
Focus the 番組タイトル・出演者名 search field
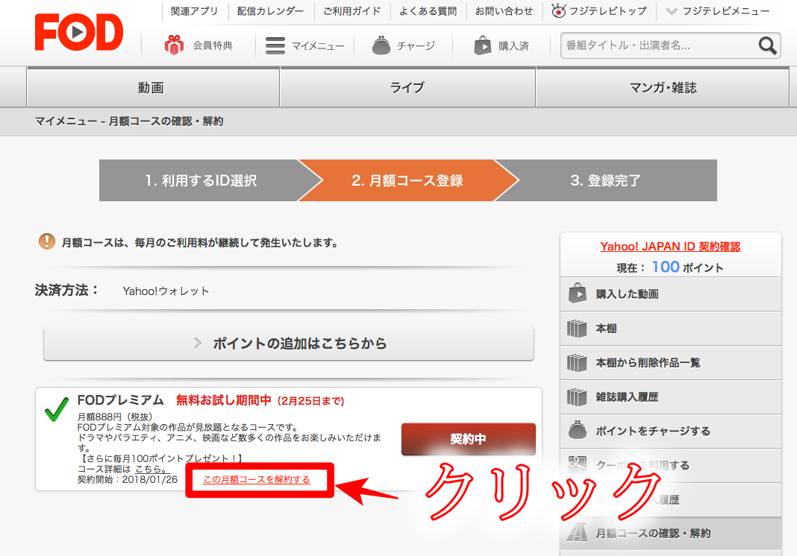(659, 45)
